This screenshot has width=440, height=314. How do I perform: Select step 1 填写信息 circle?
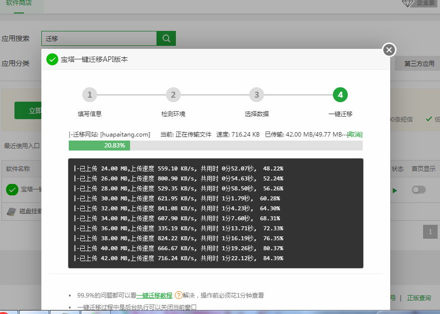(90, 95)
